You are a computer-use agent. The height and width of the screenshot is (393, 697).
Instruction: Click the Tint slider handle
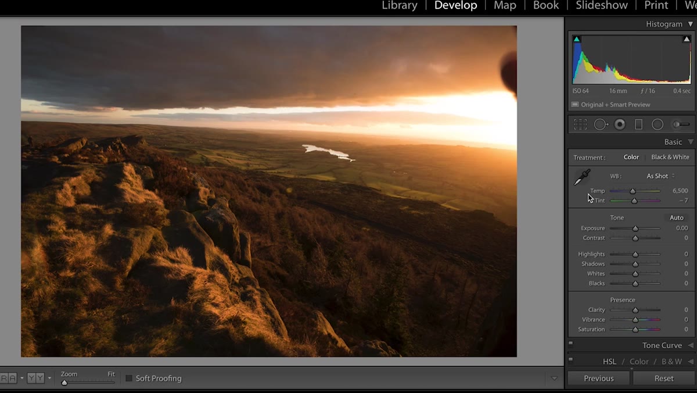pos(634,201)
